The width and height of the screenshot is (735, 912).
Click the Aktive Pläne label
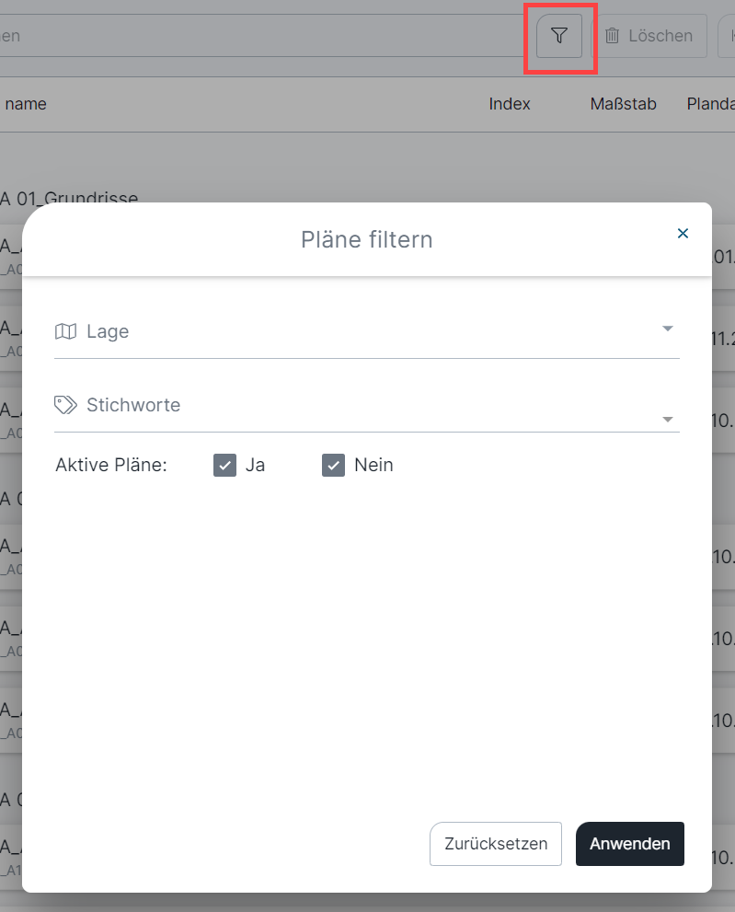tap(111, 466)
